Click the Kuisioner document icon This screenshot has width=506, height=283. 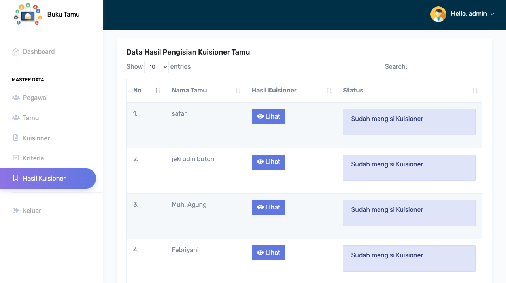(16, 138)
